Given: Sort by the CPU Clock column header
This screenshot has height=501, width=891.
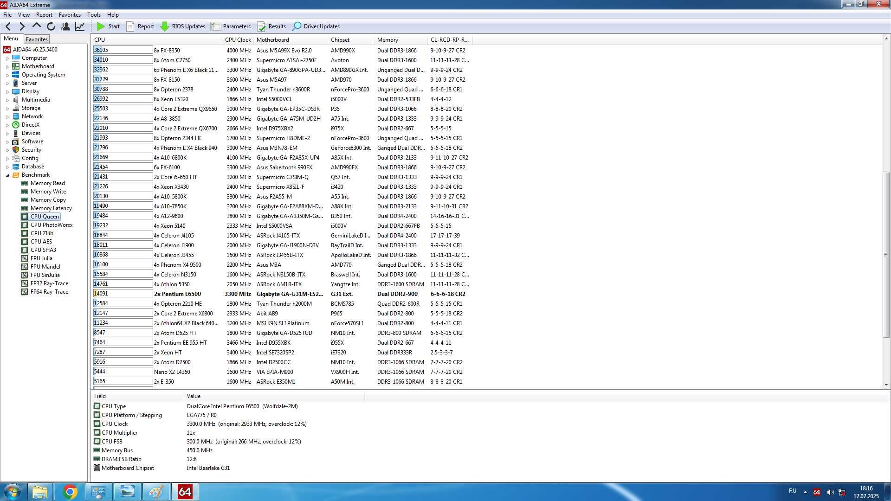Looking at the screenshot, I should (x=238, y=40).
